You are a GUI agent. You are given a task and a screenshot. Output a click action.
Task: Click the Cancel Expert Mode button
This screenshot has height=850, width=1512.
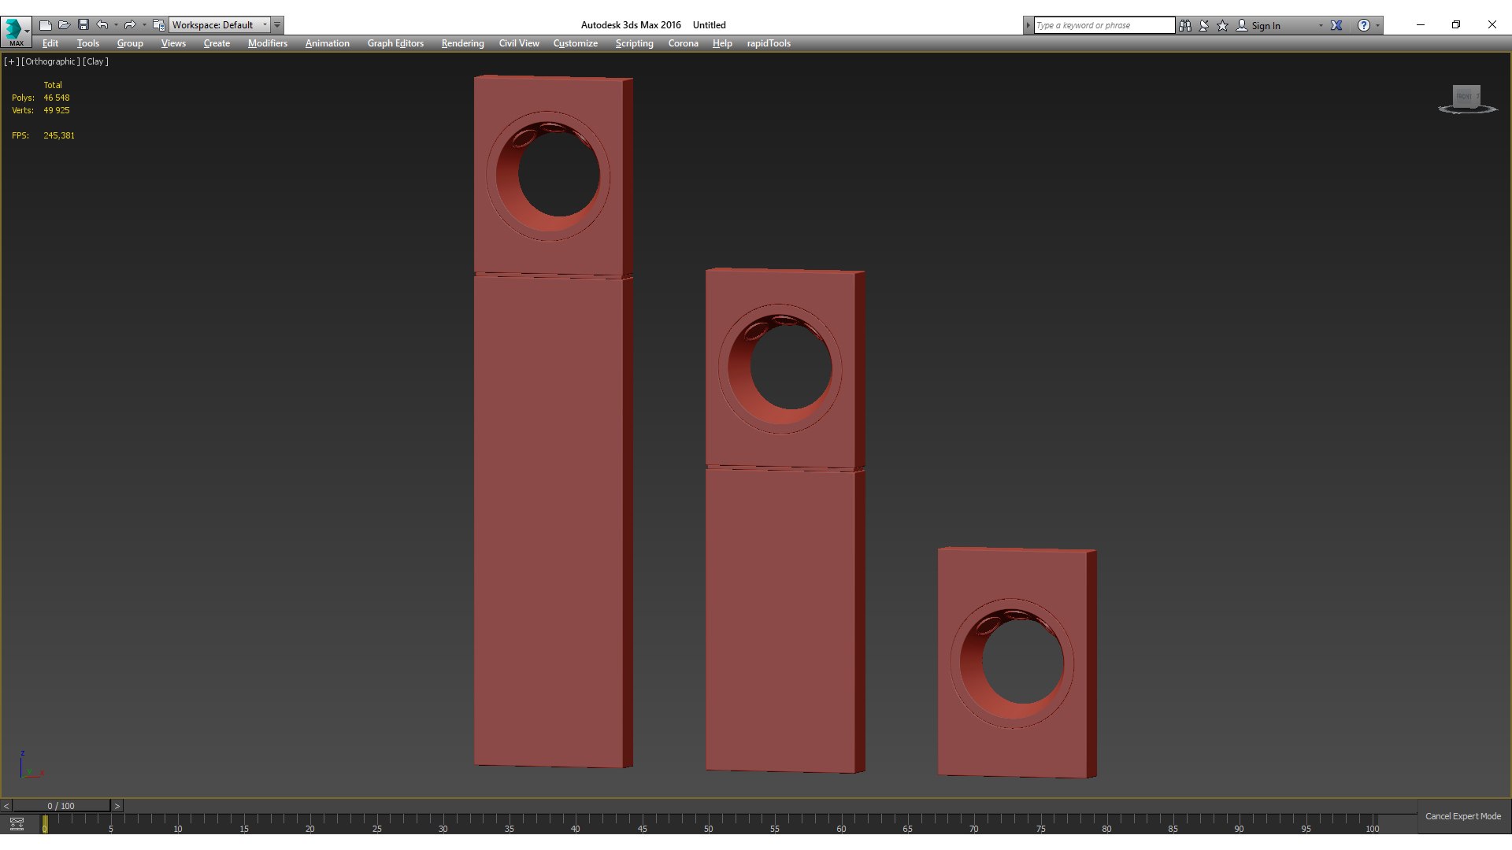(x=1462, y=816)
